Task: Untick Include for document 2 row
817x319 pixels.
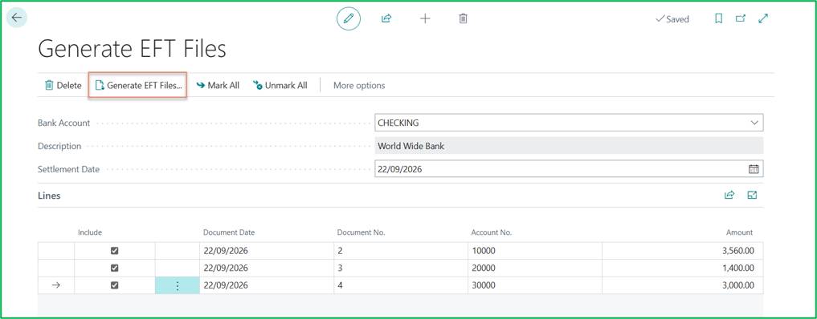Action: point(115,251)
